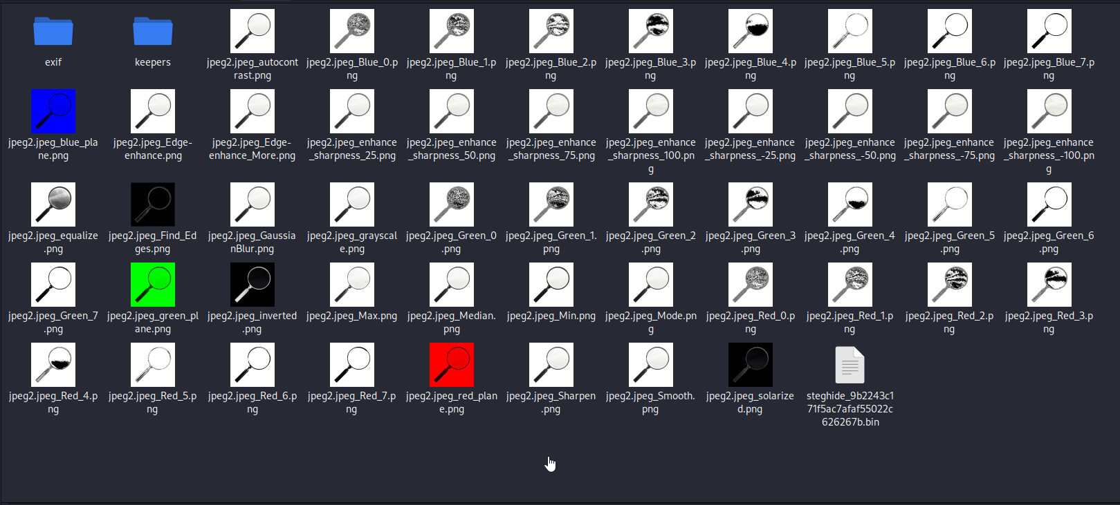Select the steghide .bin document file
This screenshot has width=1120, height=505.
[x=850, y=365]
